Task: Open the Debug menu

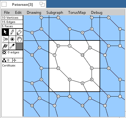Action: click(x=96, y=13)
